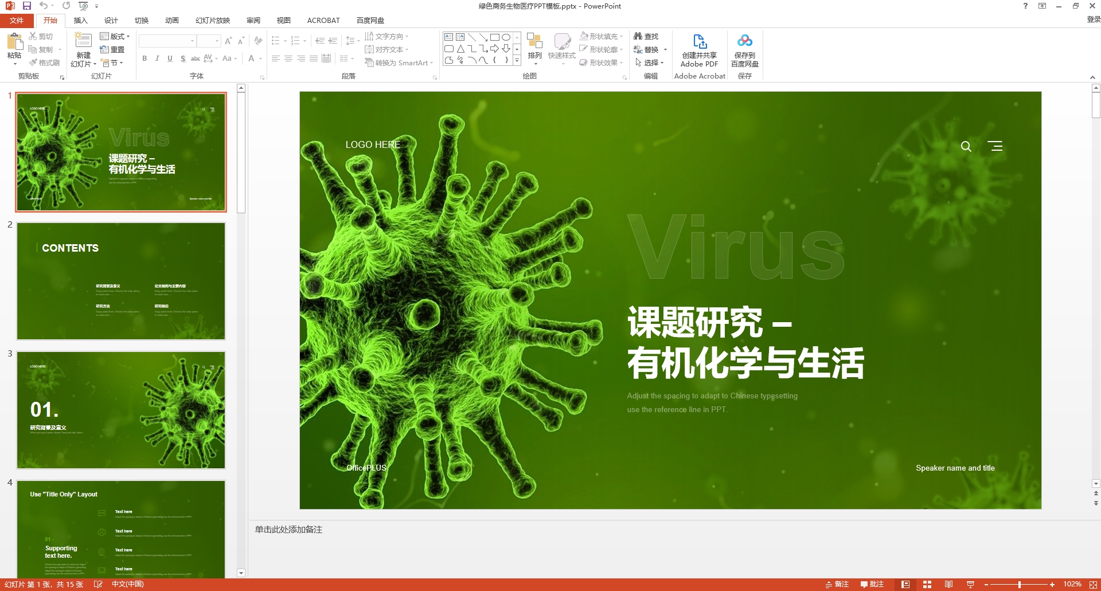Viewport: 1101px width, 591px height.
Task: Expand the Layout (版式) dropdown
Action: (115, 36)
